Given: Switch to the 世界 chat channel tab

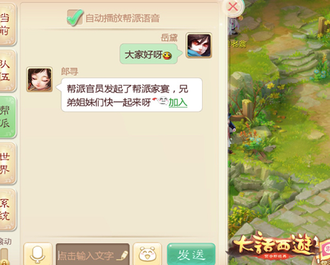Looking at the screenshot, I should [7, 163].
